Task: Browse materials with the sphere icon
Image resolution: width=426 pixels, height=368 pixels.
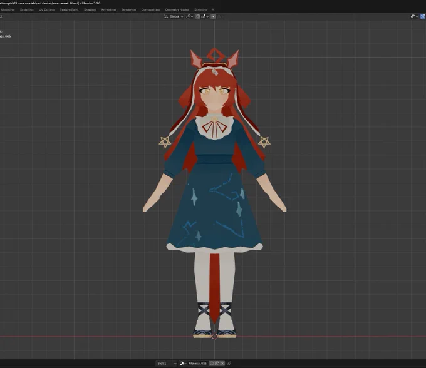Action: [183, 364]
